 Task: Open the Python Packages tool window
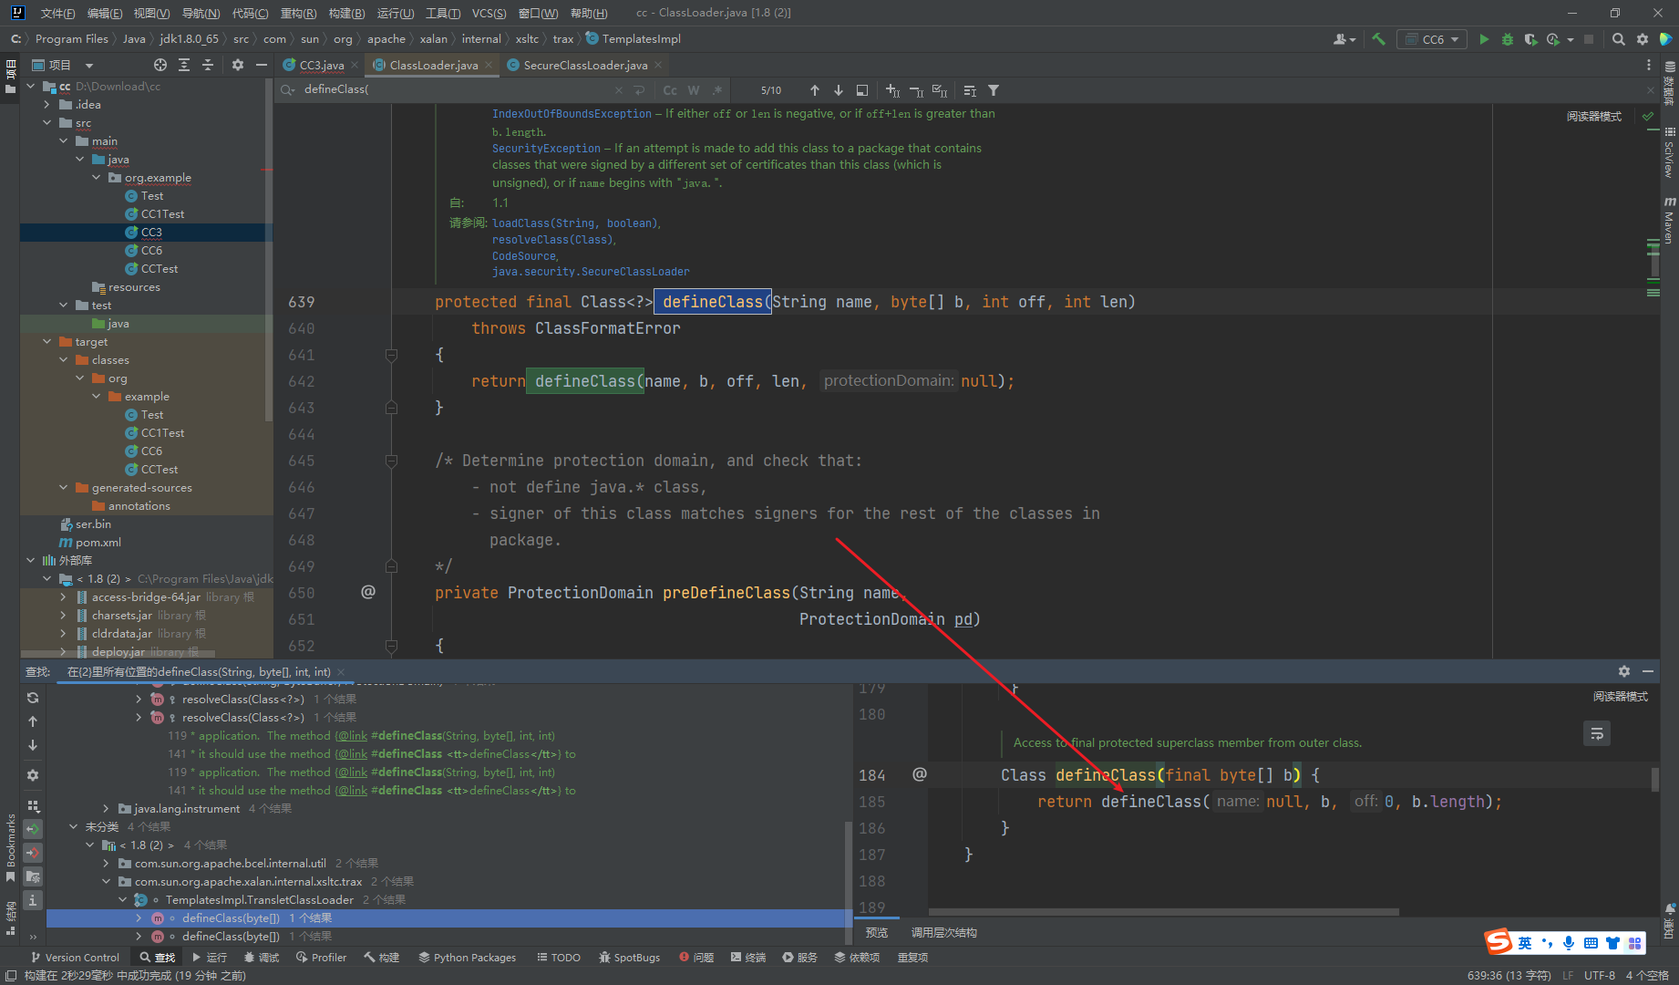coord(467,957)
